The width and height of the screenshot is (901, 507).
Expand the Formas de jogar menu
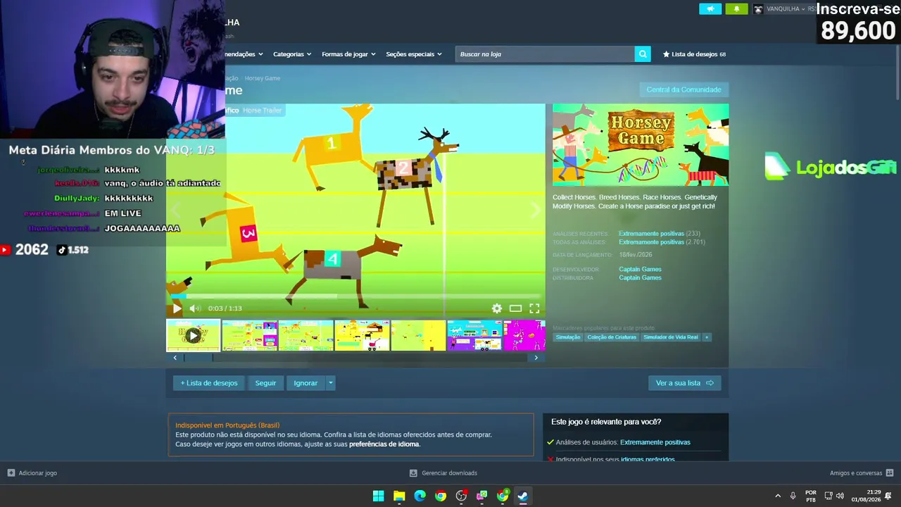point(348,54)
